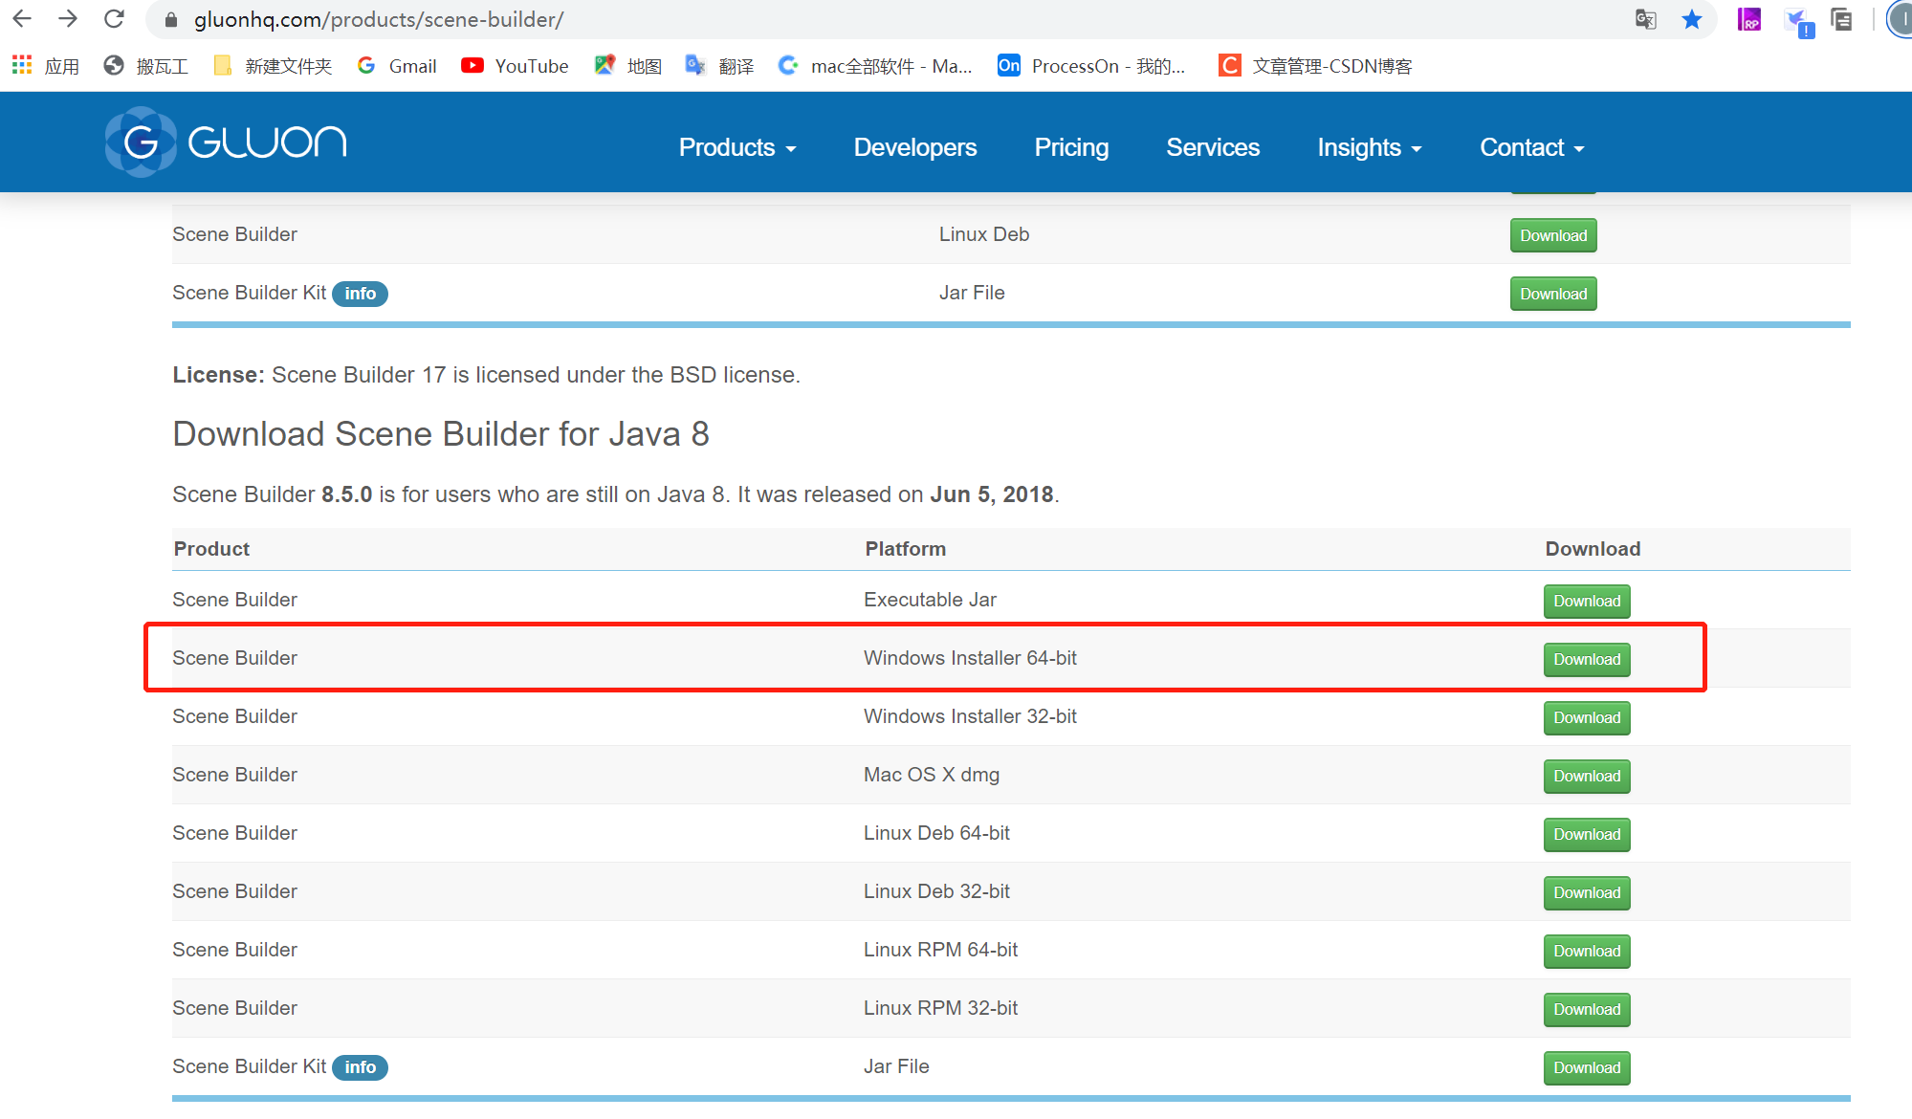1912x1119 pixels.
Task: Click the profile avatar icon
Action: (1901, 19)
